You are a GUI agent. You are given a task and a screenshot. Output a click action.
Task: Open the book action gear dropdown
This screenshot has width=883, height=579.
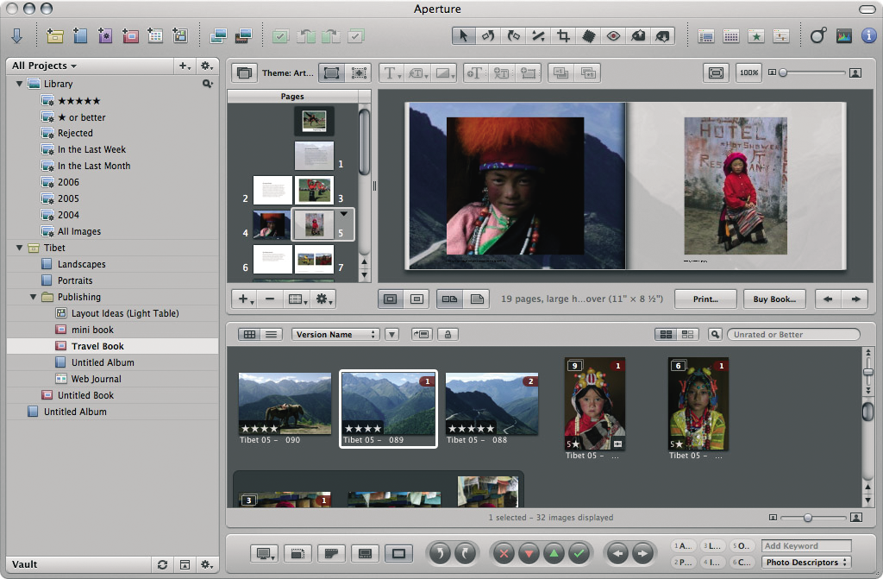point(324,299)
